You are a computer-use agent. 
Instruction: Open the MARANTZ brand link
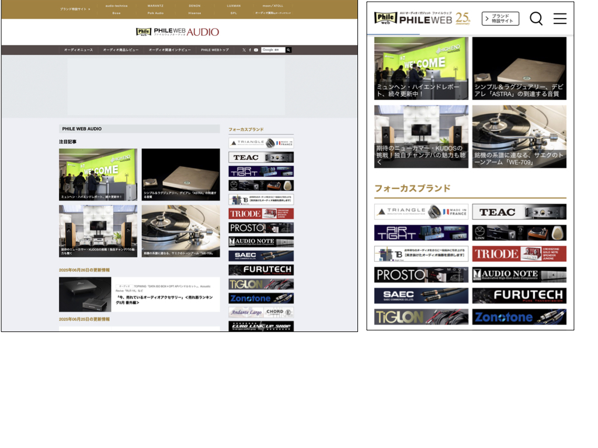(x=155, y=6)
